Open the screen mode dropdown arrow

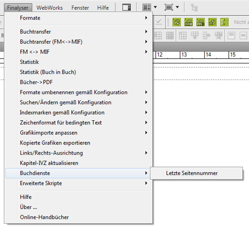click(x=177, y=7)
